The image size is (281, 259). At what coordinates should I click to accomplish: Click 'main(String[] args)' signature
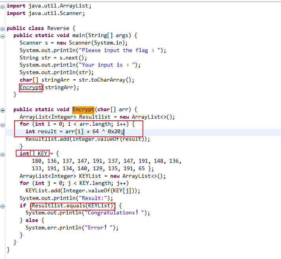point(102,35)
